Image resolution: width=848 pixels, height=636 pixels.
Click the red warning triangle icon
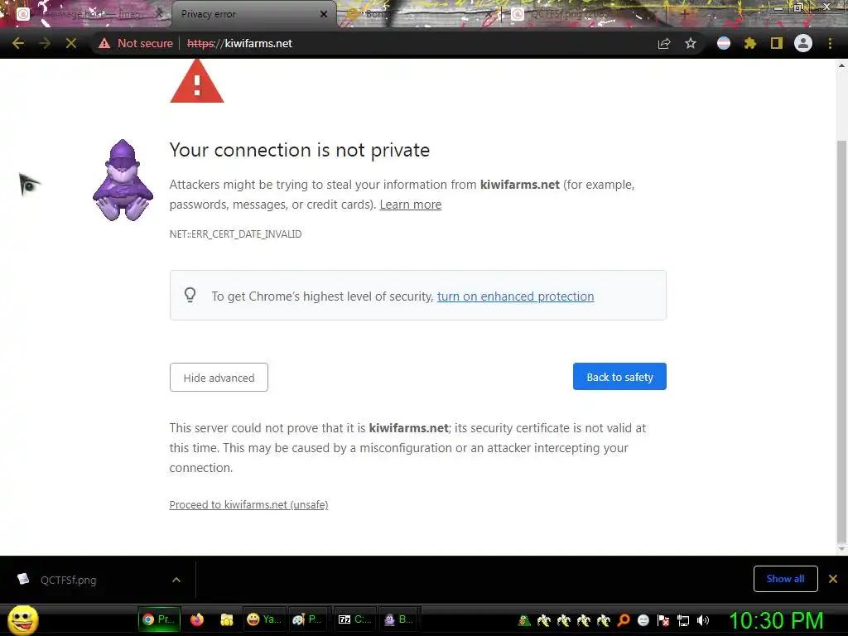point(197,81)
